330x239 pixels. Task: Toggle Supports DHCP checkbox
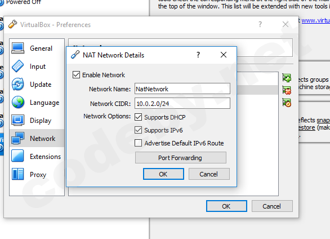tap(139, 117)
